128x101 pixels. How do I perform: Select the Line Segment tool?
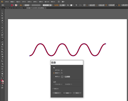(x=2, y=26)
